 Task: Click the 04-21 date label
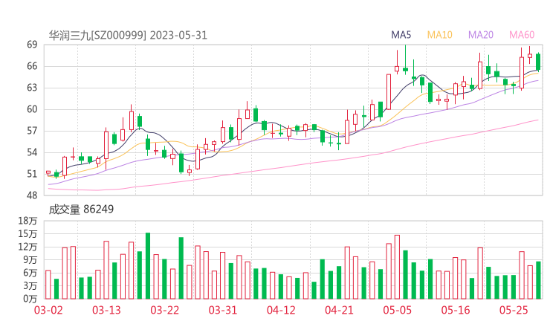click(339, 310)
